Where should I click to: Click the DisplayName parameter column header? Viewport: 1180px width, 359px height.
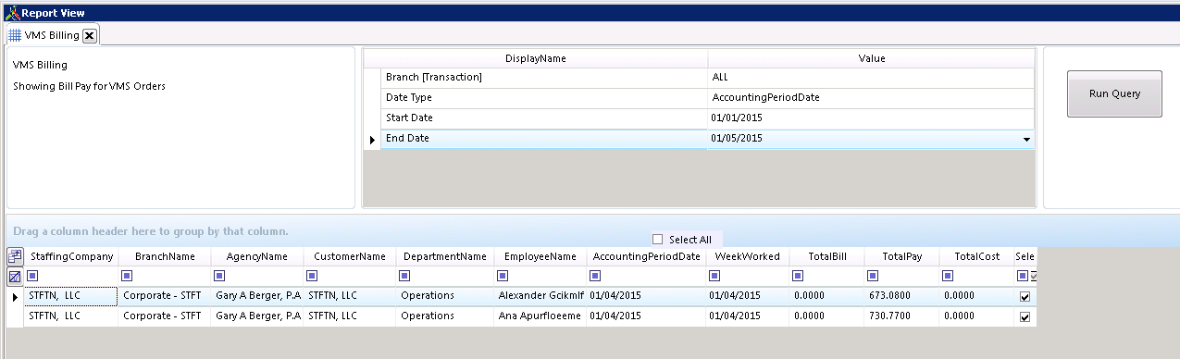click(536, 58)
